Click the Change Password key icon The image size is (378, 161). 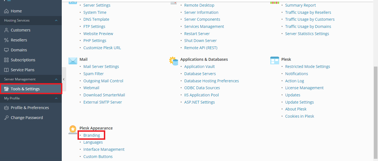(6, 118)
